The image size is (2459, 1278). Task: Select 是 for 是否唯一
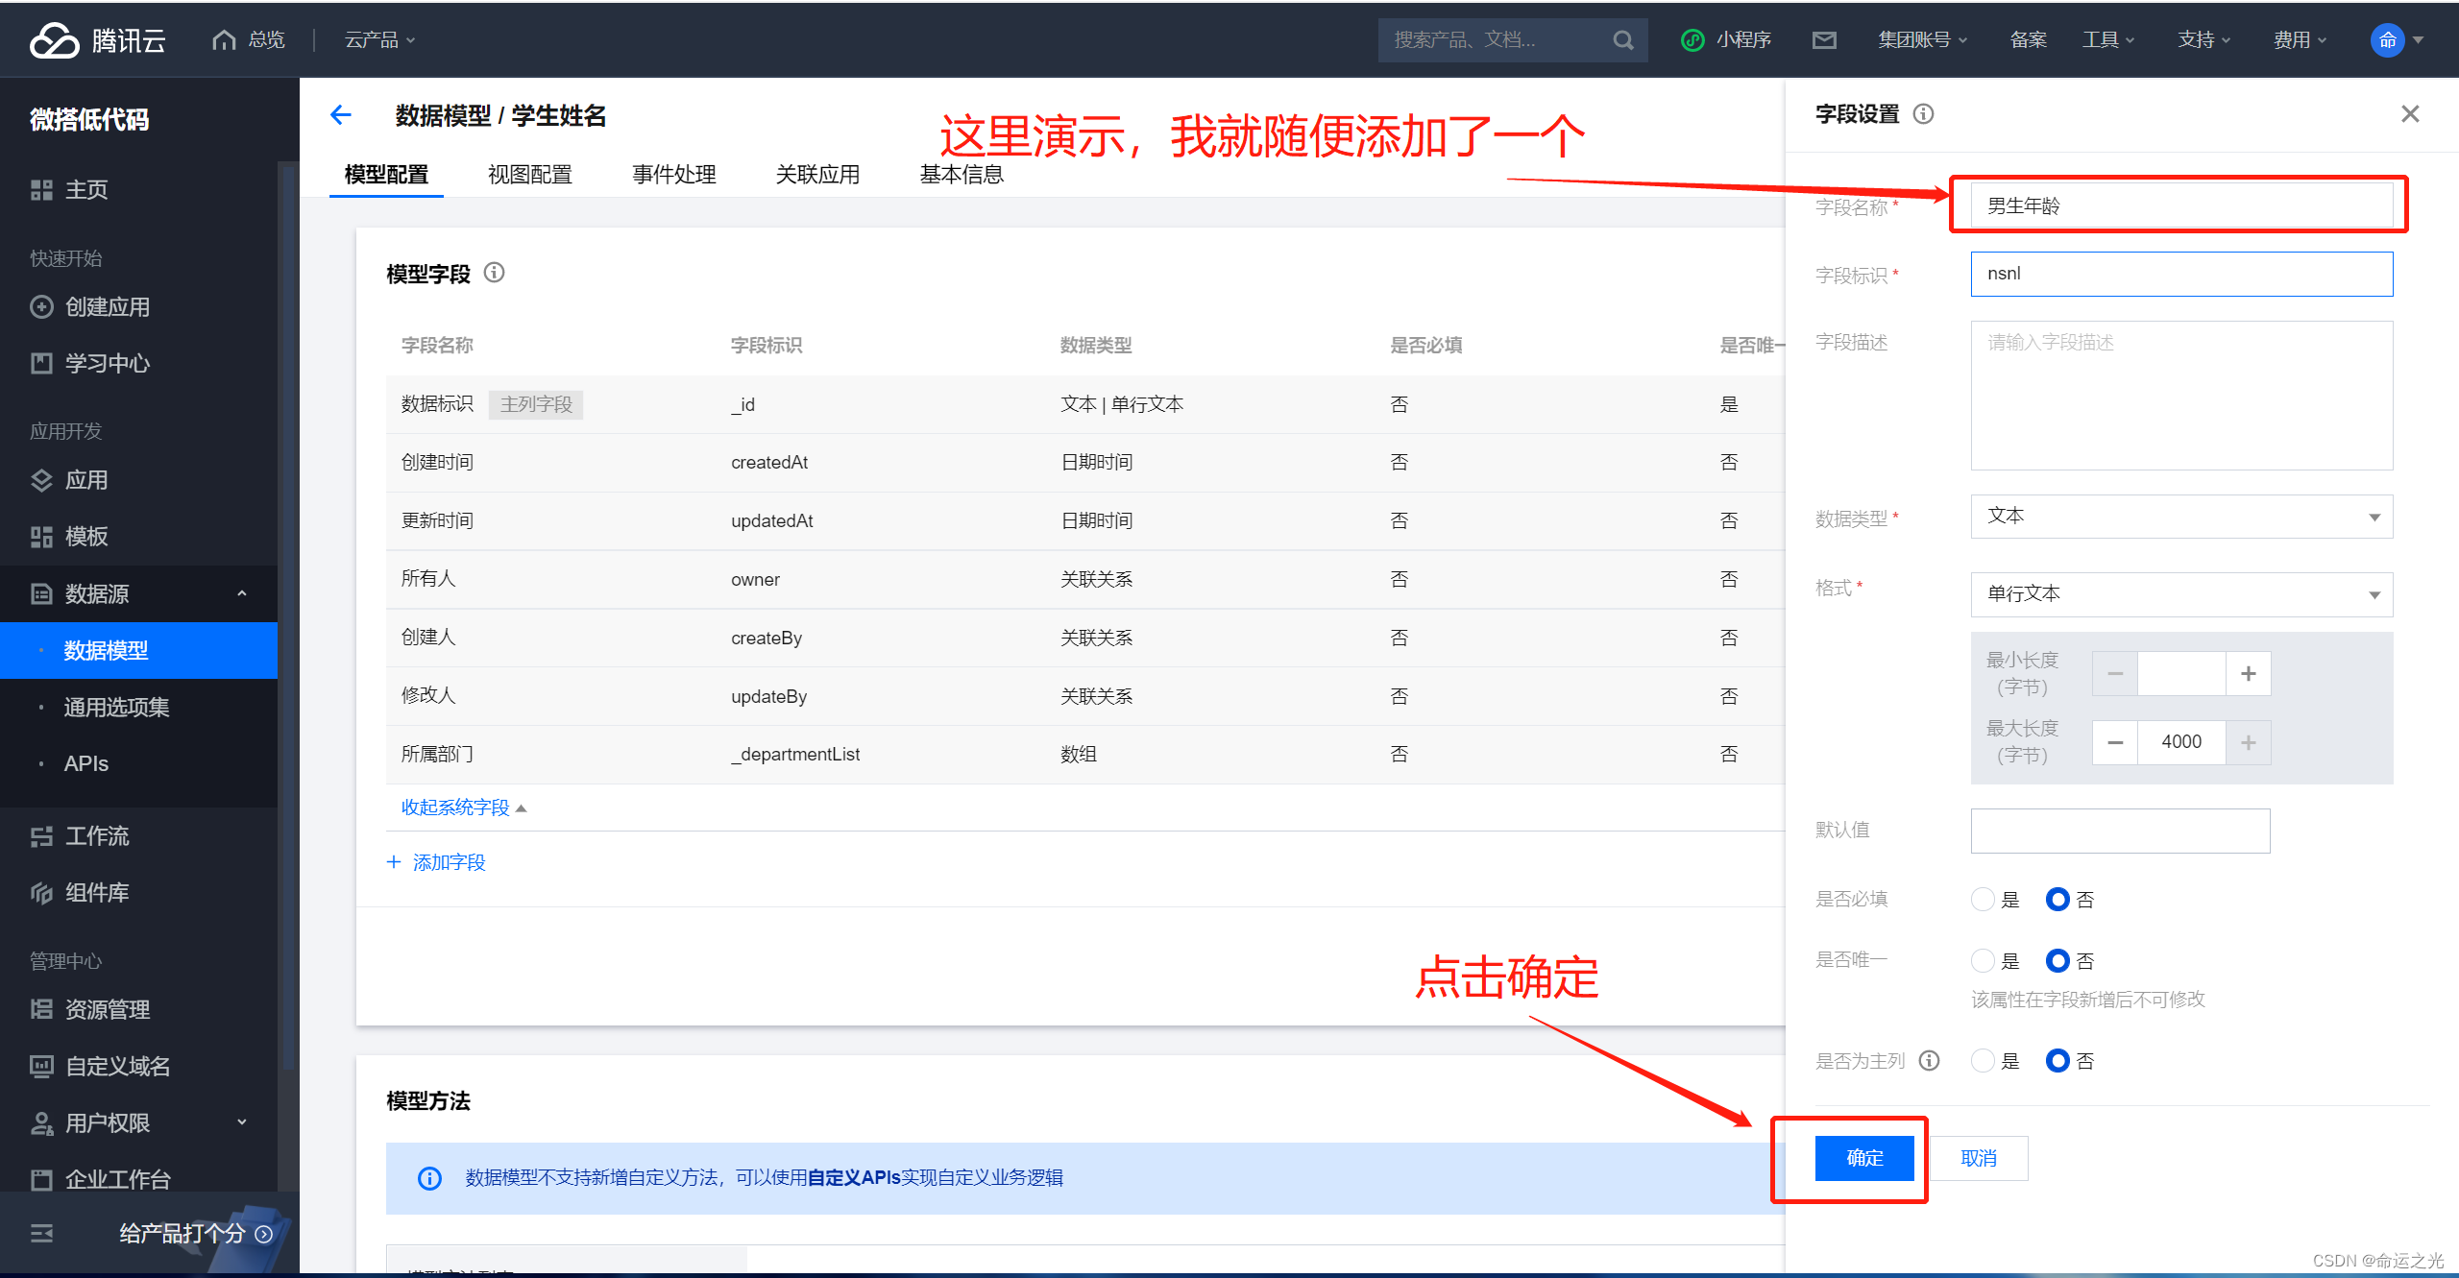click(x=1983, y=960)
